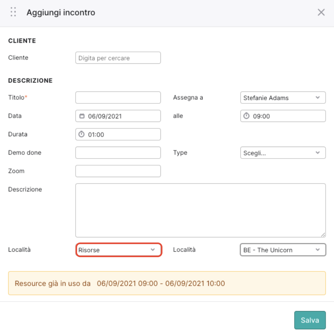This screenshot has height=336, width=334.
Task: Click the Demo done input field
Action: [118, 153]
